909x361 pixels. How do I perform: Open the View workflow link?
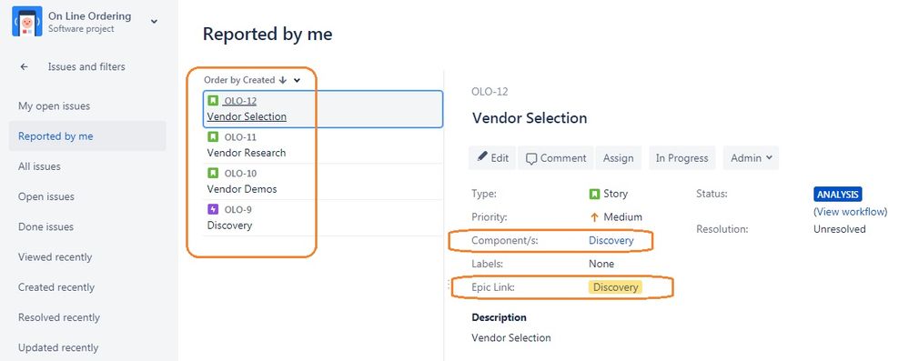(851, 212)
